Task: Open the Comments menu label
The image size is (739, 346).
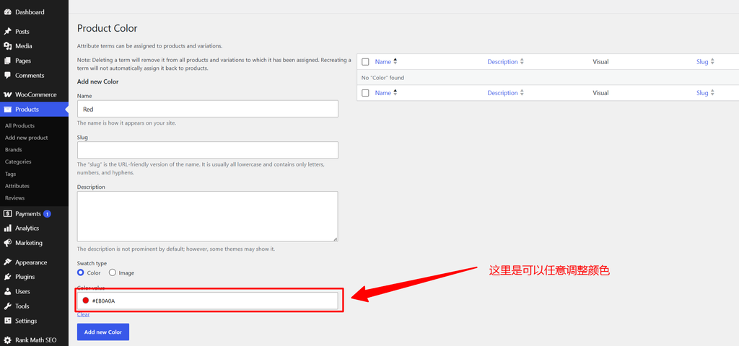Action: [x=30, y=75]
